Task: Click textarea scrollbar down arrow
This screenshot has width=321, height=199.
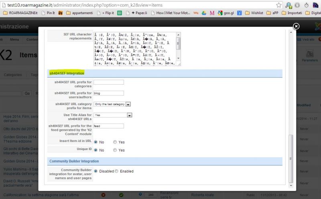Action: pos(178,59)
